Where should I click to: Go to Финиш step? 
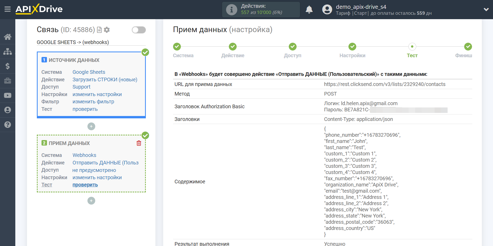point(468,47)
